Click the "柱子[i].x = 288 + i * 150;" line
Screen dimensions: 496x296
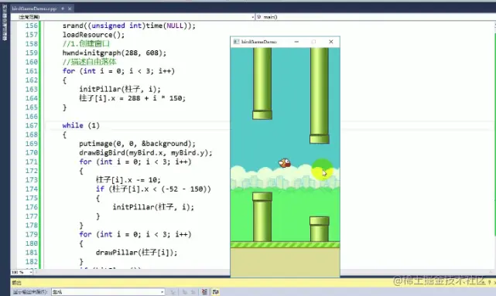[x=132, y=98]
